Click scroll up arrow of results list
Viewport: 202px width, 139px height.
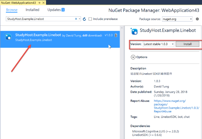point(122,28)
